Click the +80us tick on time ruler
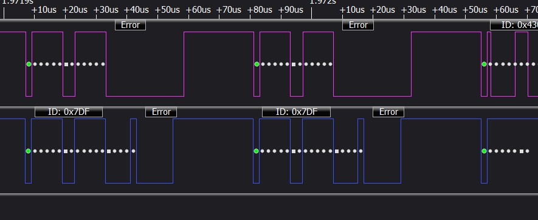This screenshot has height=220, width=538. click(x=260, y=10)
